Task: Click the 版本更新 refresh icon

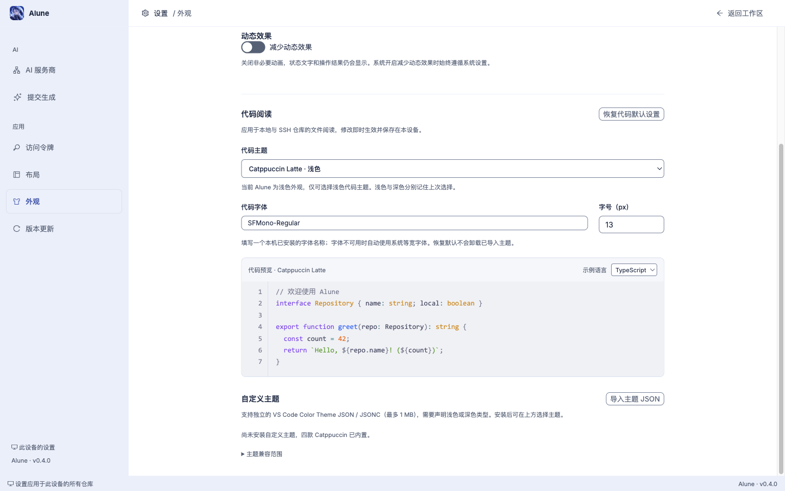Action: click(16, 229)
